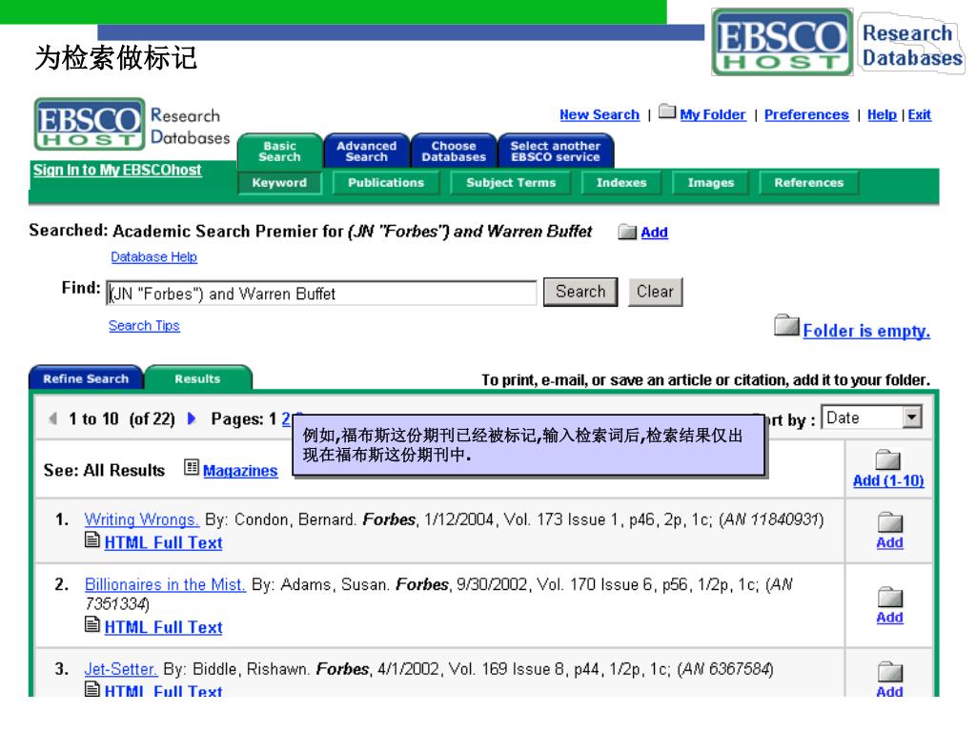Image resolution: width=976 pixels, height=732 pixels.
Task: Click the My Folder icon in top links
Action: click(667, 112)
